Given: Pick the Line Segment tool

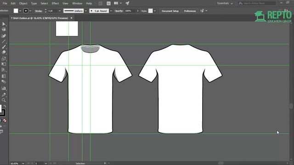Looking at the screenshot, I should coord(4,42).
